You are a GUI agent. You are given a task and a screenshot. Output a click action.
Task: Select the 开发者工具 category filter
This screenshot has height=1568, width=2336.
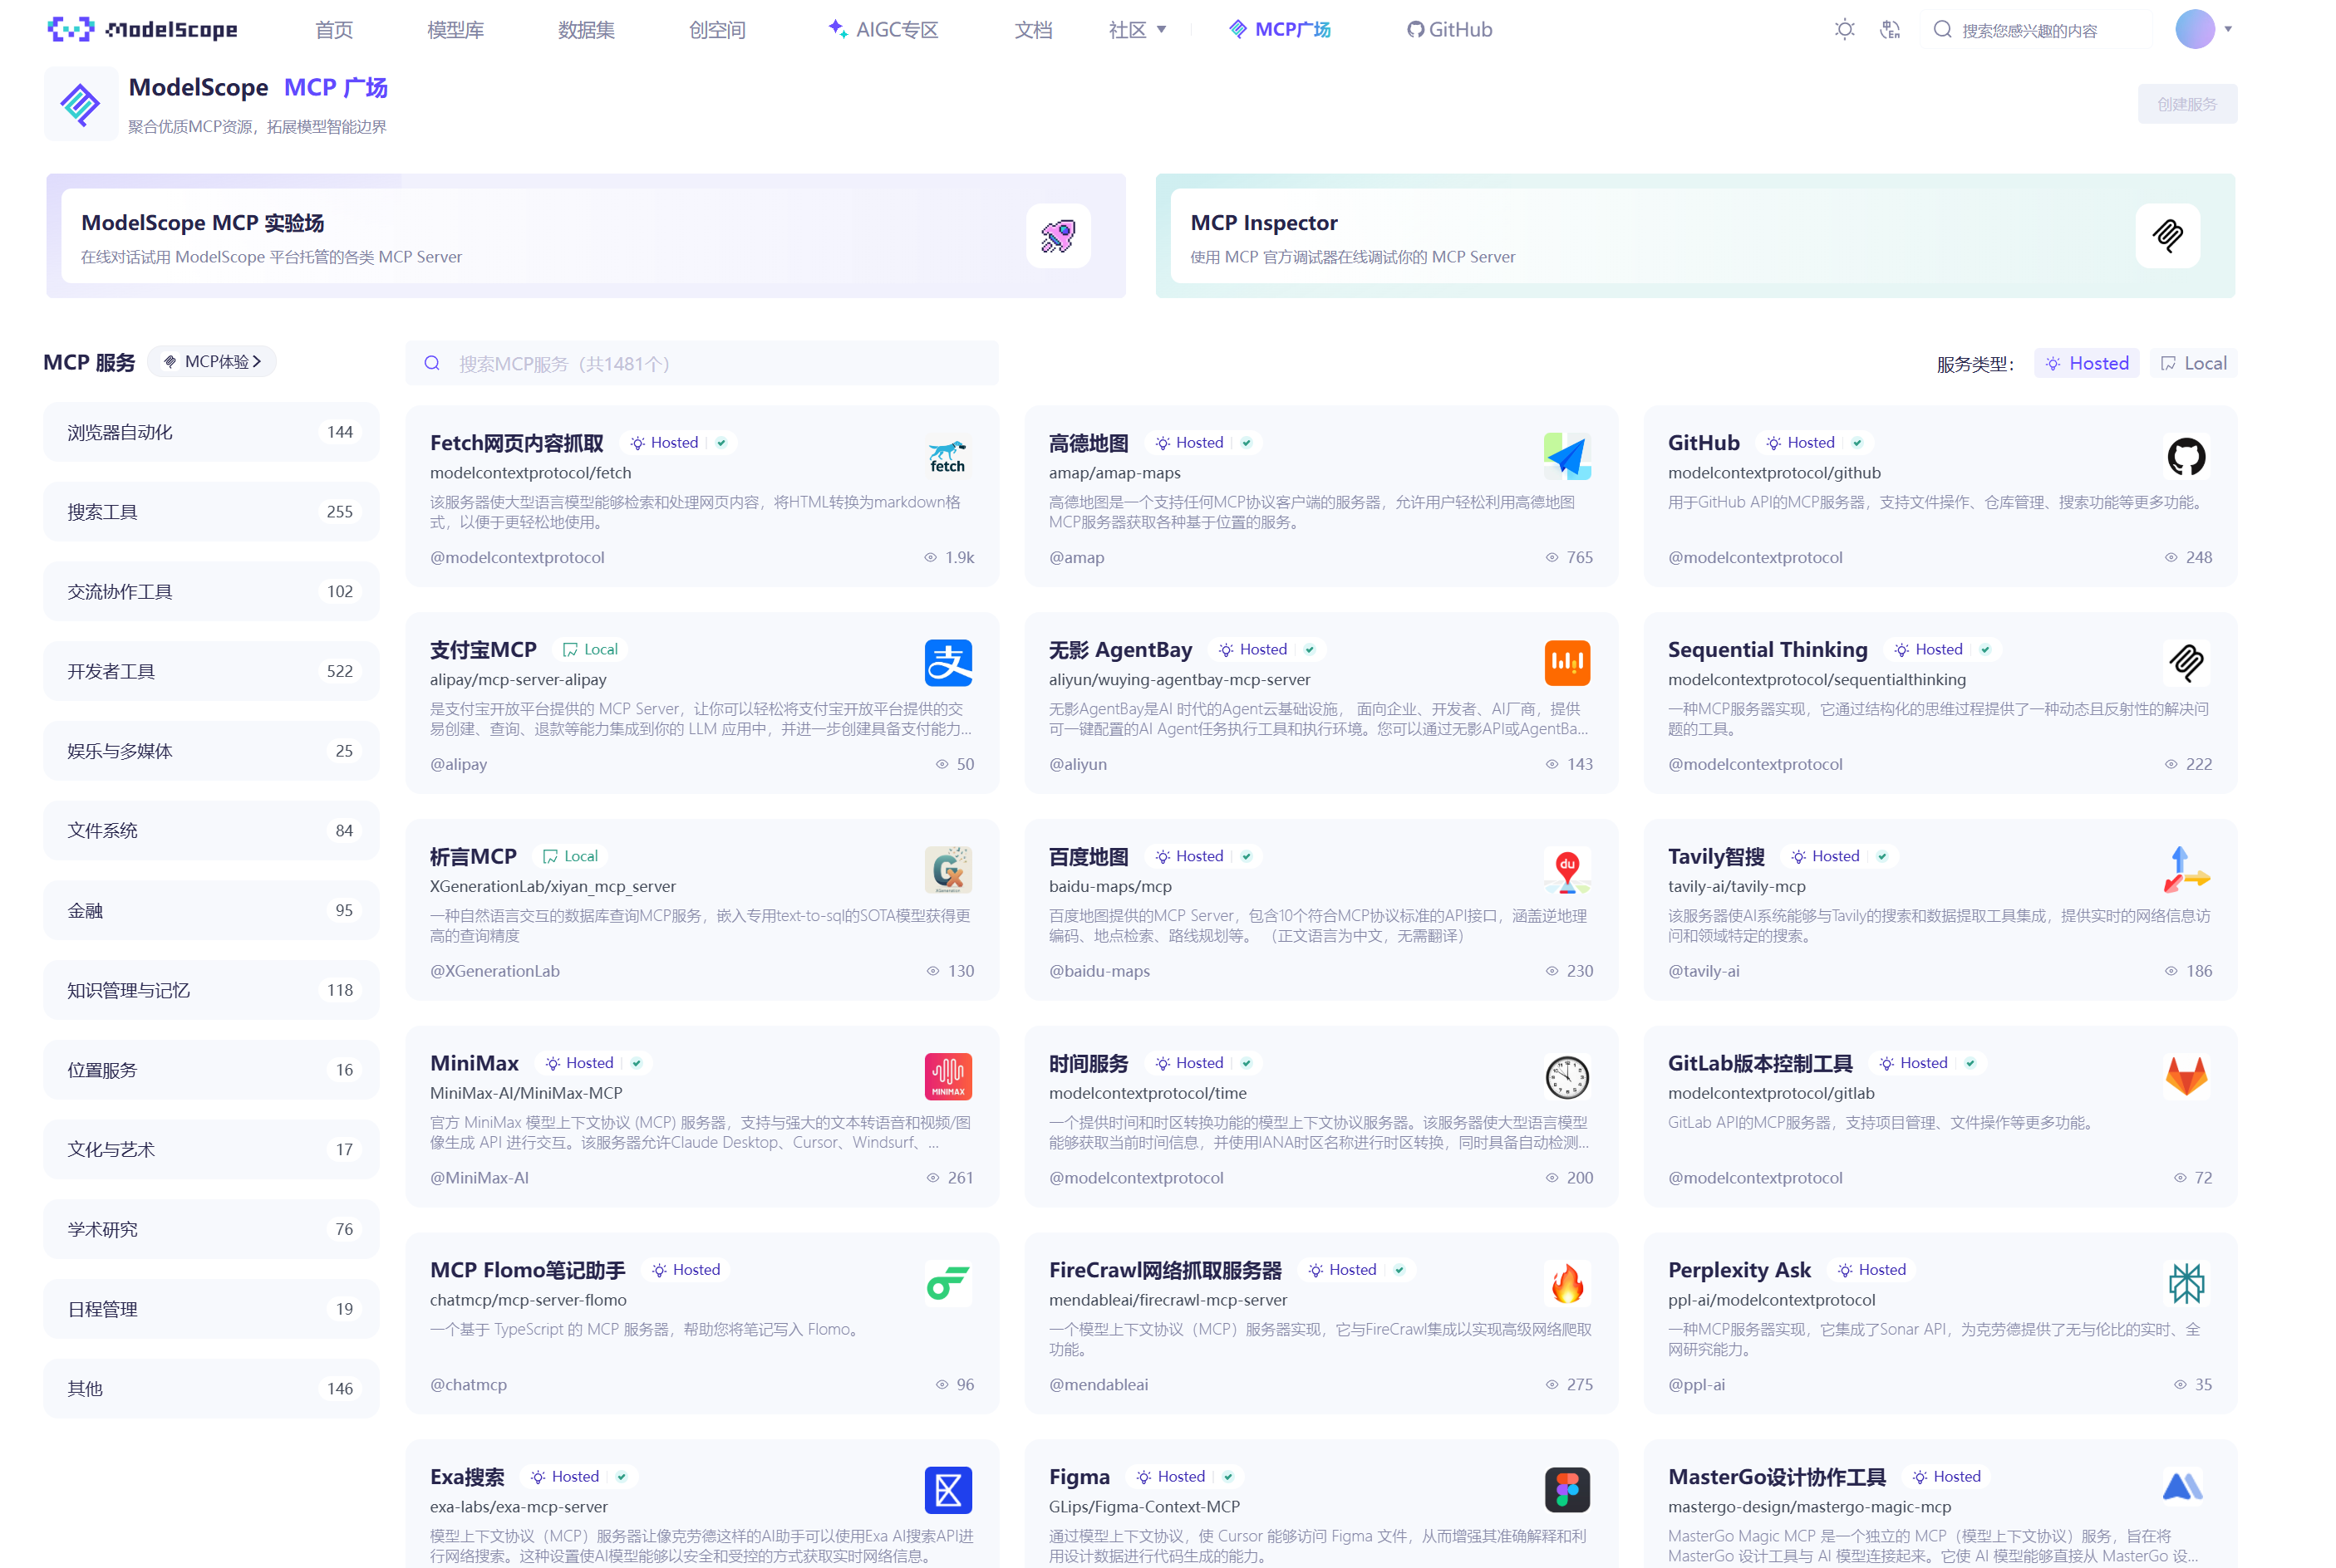pyautogui.click(x=211, y=671)
